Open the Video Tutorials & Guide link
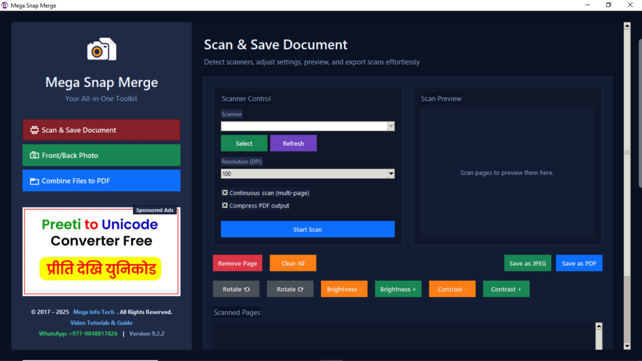 tap(102, 323)
